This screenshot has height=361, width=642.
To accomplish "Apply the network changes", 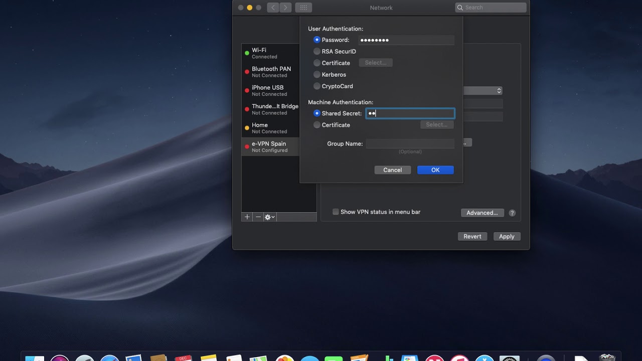I will coord(507,236).
